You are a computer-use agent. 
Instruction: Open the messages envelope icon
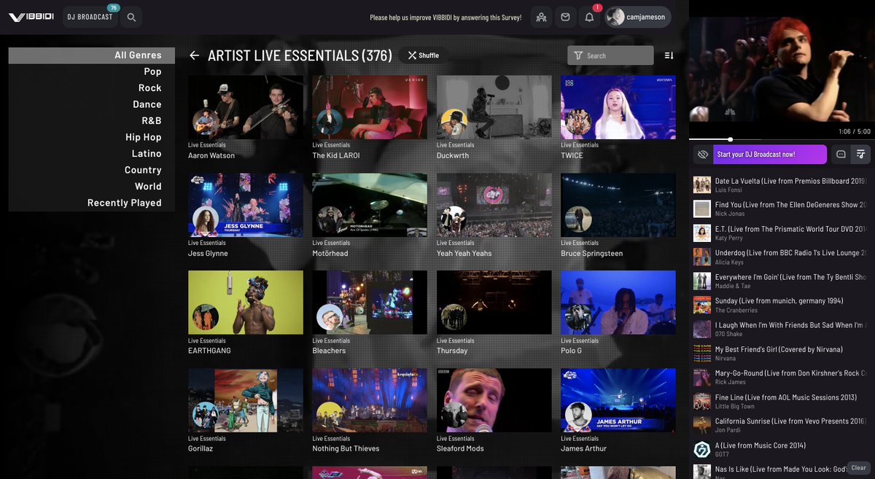(565, 17)
